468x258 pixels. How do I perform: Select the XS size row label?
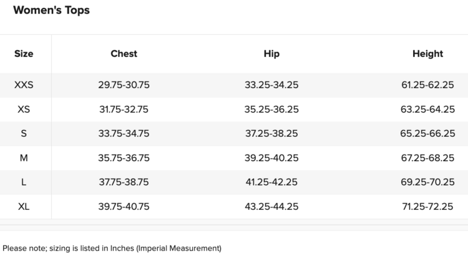(x=24, y=109)
